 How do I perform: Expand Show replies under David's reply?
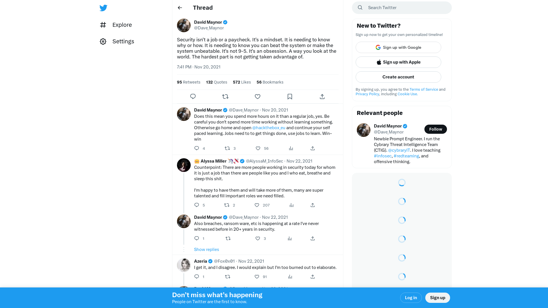coord(207,249)
